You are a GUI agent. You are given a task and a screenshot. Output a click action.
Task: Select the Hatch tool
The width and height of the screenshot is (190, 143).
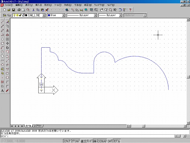coord(2,82)
